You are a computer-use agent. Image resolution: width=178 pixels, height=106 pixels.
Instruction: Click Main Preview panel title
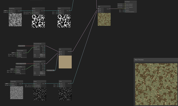click(x=139, y=60)
